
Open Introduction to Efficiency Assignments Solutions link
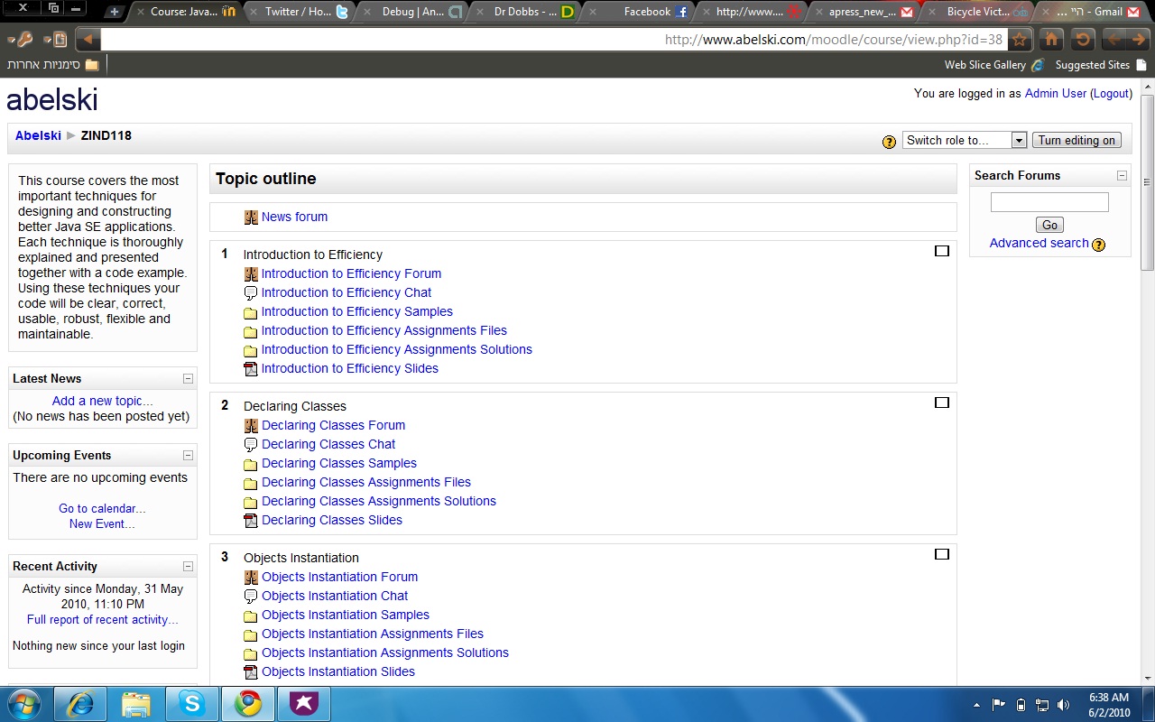point(397,349)
